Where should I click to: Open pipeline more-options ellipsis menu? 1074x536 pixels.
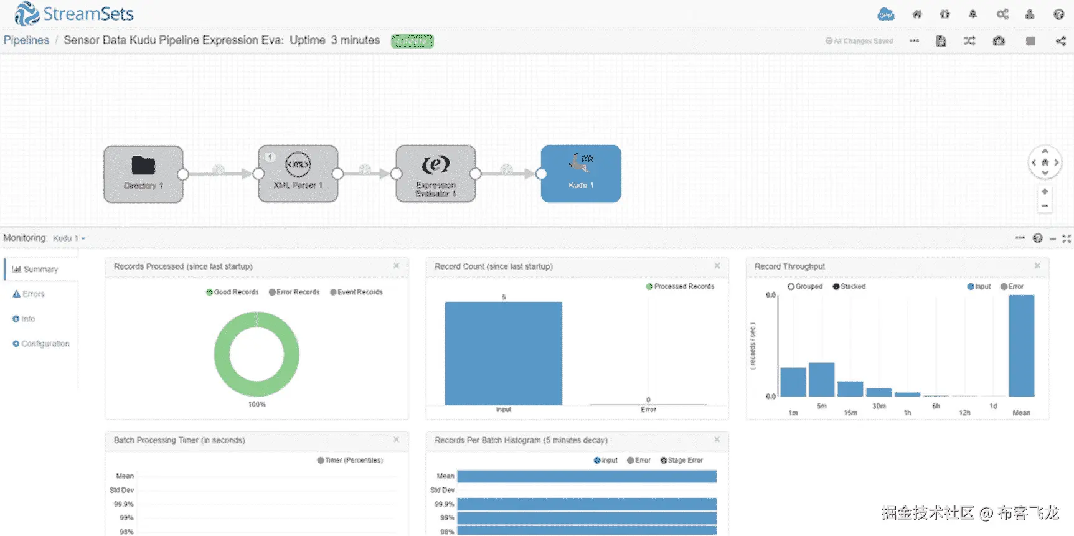coord(914,41)
